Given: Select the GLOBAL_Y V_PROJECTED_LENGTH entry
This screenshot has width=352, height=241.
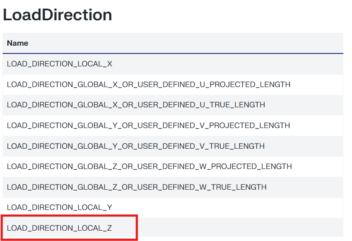Looking at the screenshot, I should pyautogui.click(x=148, y=125).
